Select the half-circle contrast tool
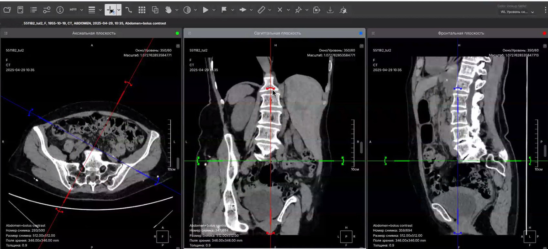The height and width of the screenshot is (249, 548). (x=187, y=10)
